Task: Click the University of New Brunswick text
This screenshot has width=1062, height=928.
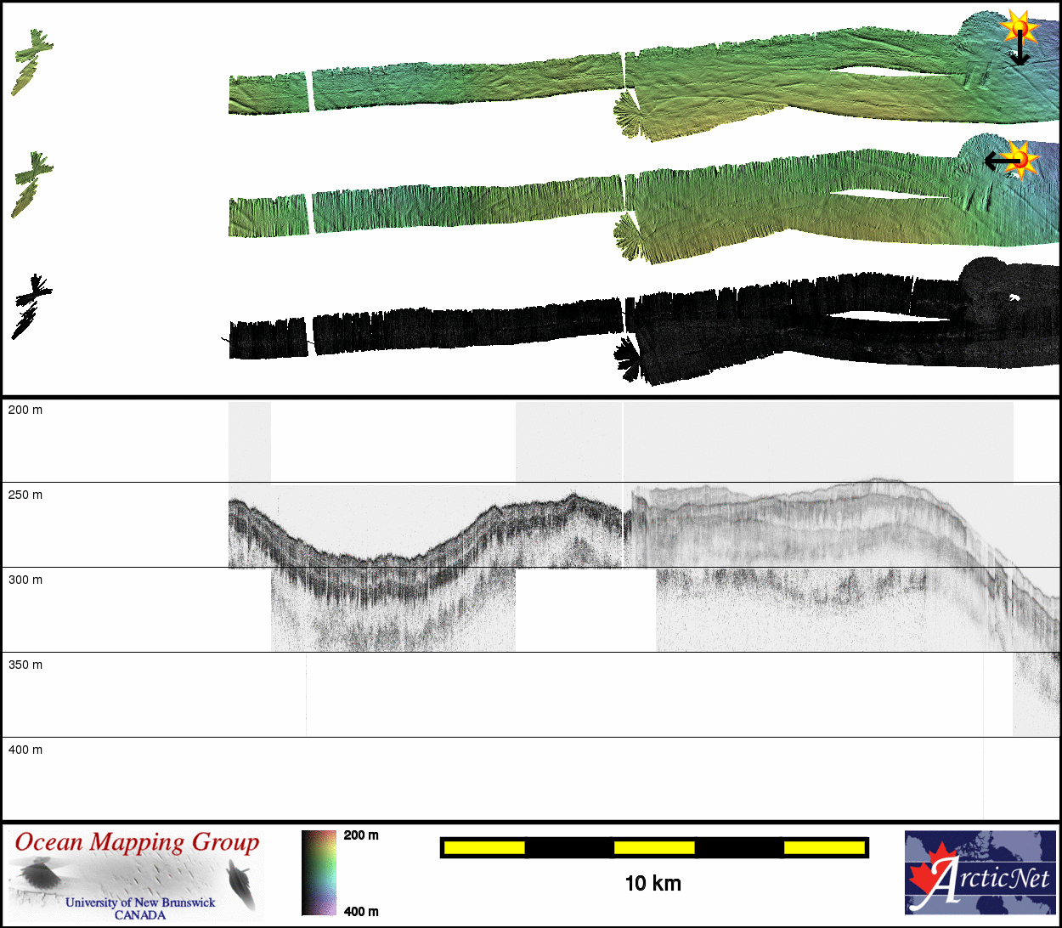Action: point(140,903)
